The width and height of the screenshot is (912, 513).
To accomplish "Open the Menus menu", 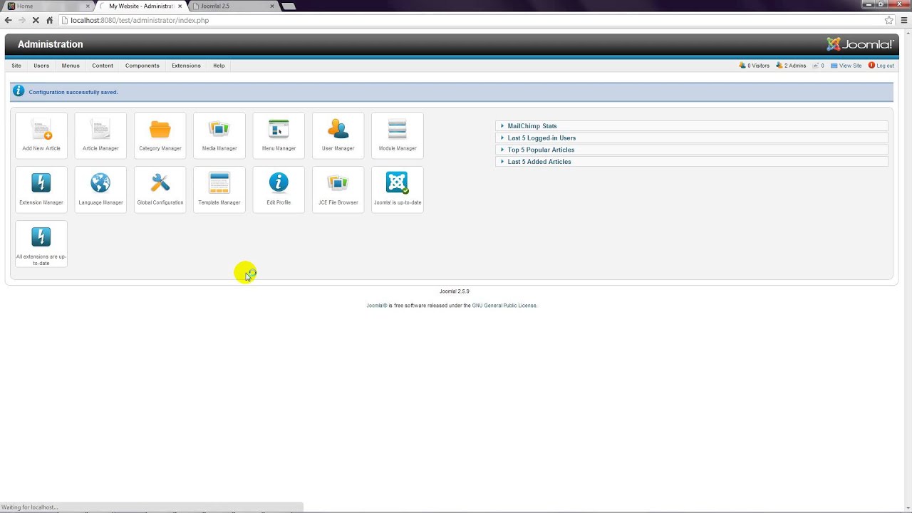I will (71, 66).
